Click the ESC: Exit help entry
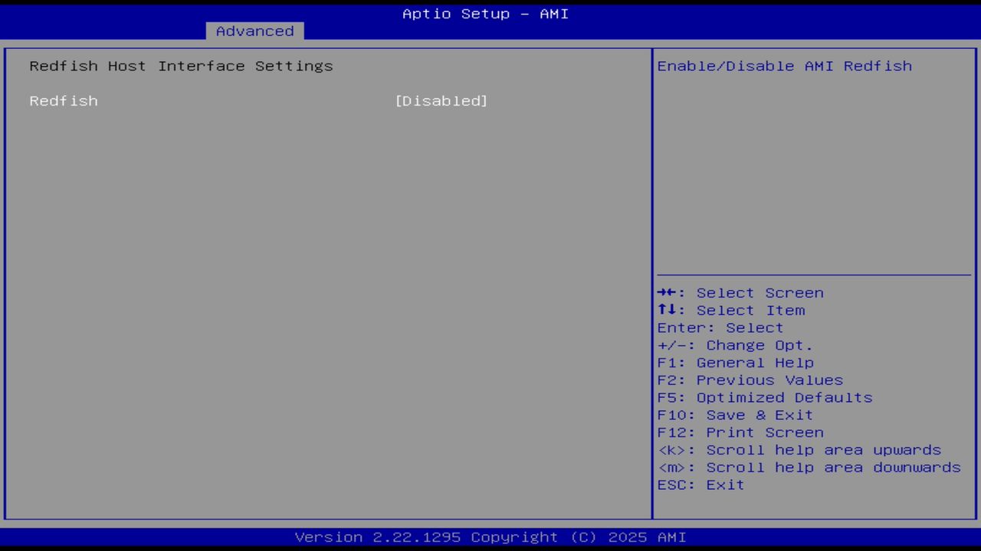The height and width of the screenshot is (551, 981). tap(700, 484)
